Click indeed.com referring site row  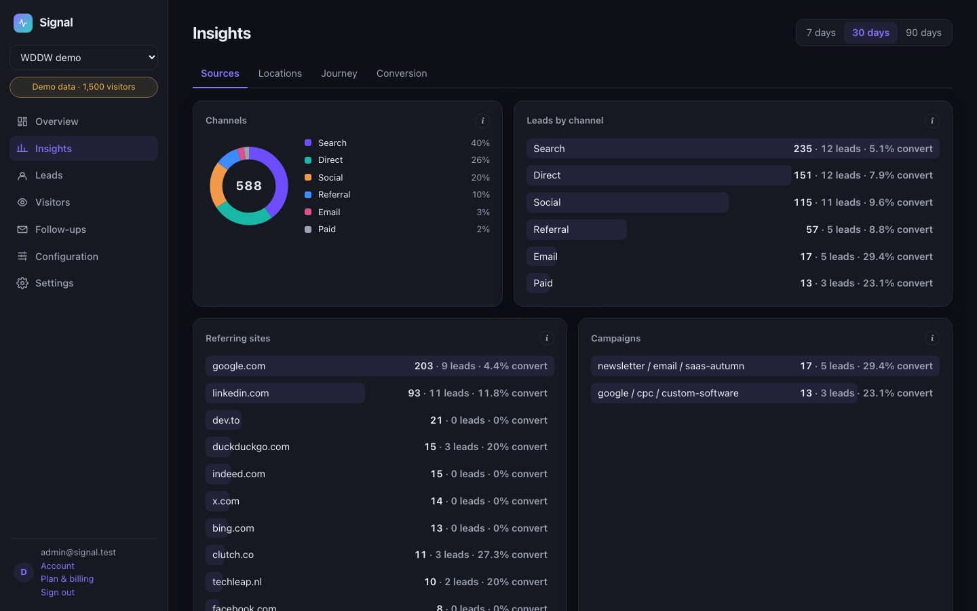click(x=380, y=474)
